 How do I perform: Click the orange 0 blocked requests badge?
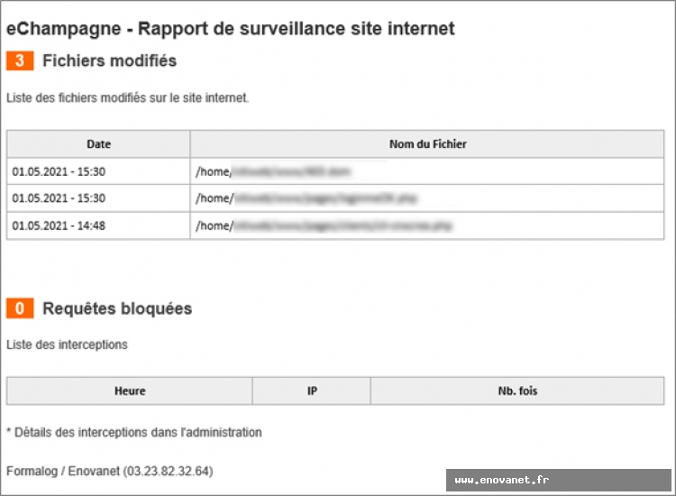click(x=20, y=308)
